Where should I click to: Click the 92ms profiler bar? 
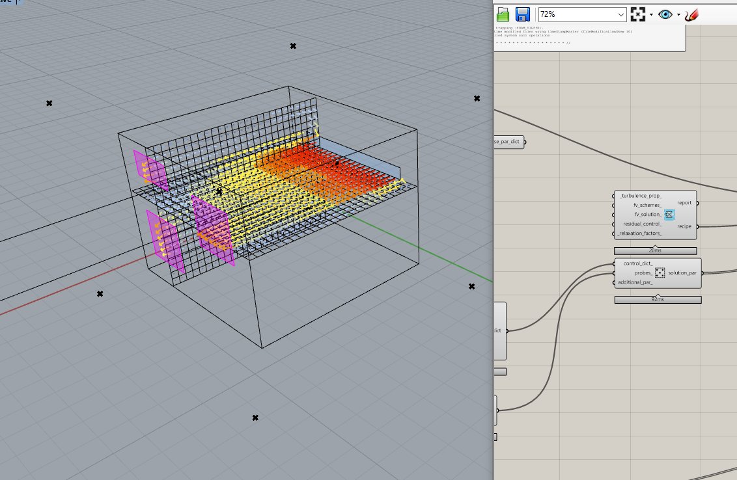(x=658, y=300)
